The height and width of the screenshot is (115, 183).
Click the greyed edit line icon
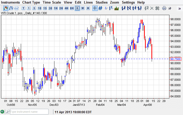pos(146,8)
